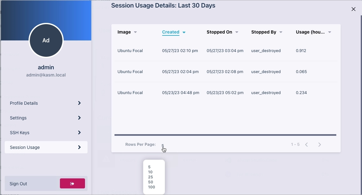Open Profile Details section
The width and height of the screenshot is (362, 195).
[x=46, y=103]
